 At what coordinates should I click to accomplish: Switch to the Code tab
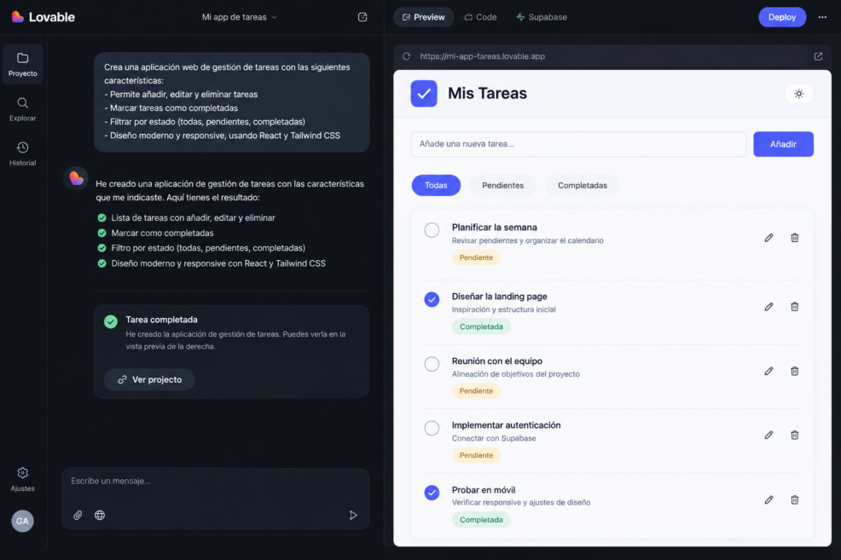point(480,17)
